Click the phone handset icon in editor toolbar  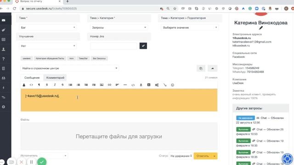coord(164,85)
